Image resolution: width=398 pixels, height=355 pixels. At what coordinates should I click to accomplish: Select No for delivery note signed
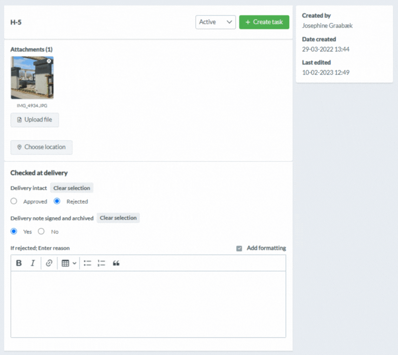(41, 231)
